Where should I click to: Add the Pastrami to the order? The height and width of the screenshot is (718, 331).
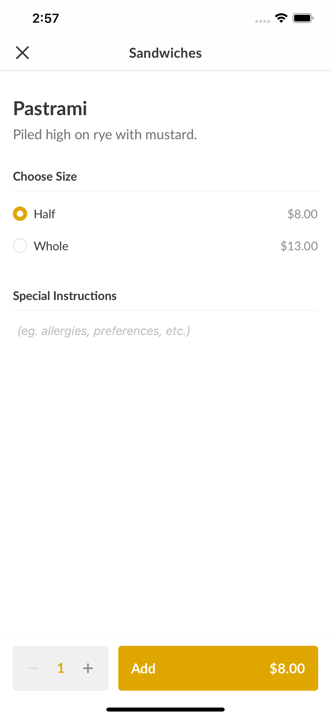(x=218, y=668)
